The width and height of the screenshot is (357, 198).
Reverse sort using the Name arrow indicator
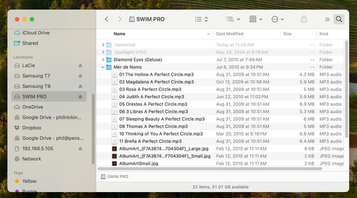tap(209, 34)
